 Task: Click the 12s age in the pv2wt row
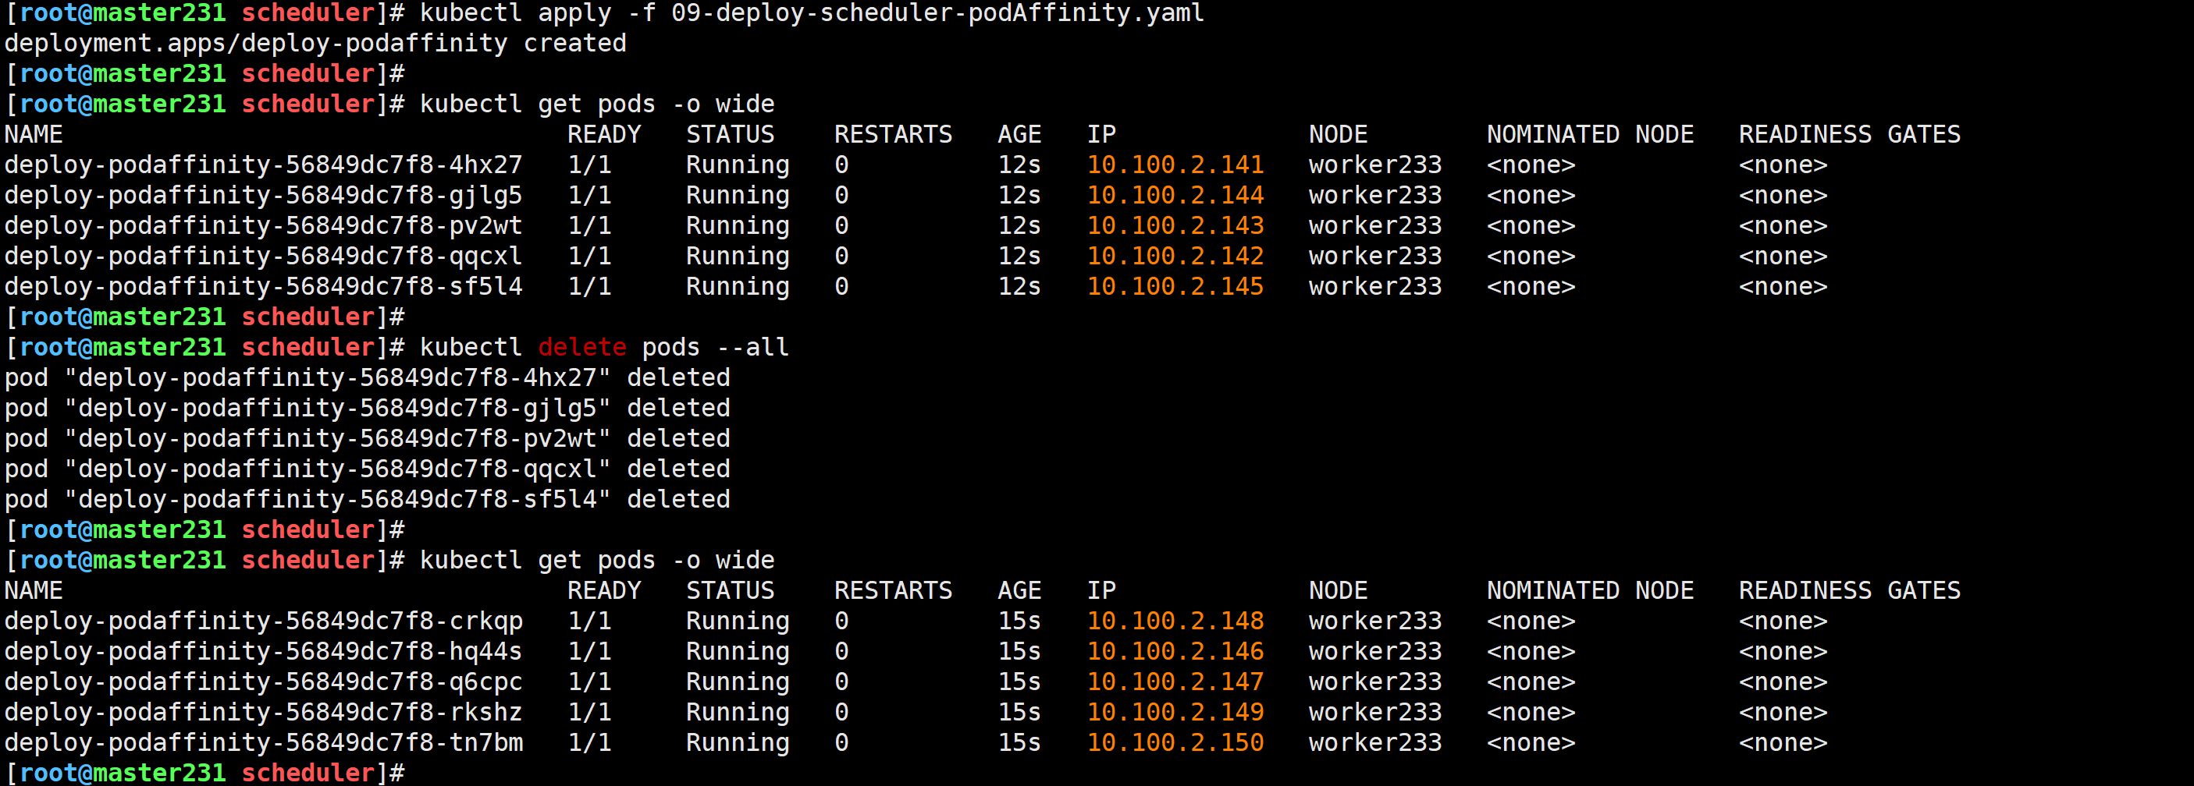[1019, 225]
